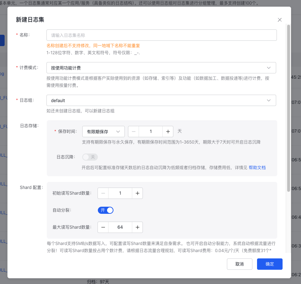
Task: Open the 日志组 dropdown showing default
Action: point(161,100)
